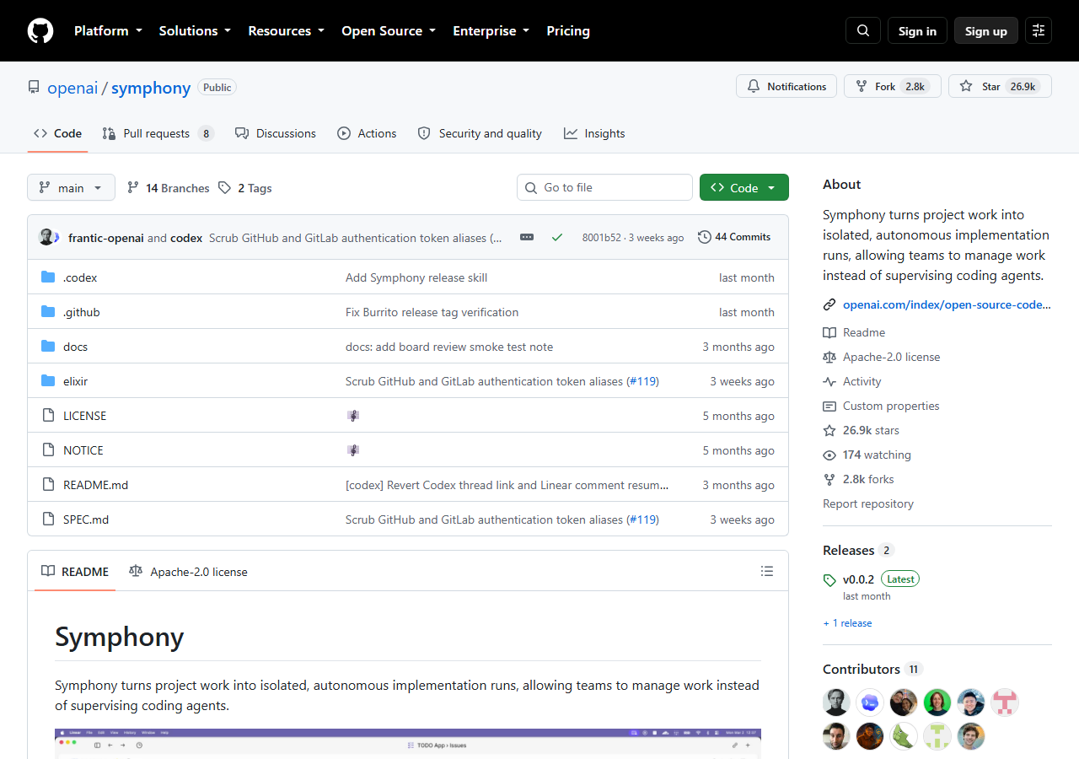Switch to Security and quality tab

click(480, 133)
